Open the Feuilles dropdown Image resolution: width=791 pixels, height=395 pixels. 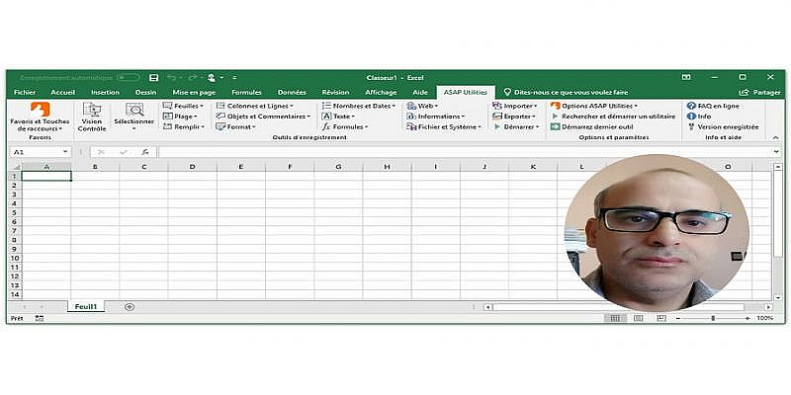pos(183,106)
